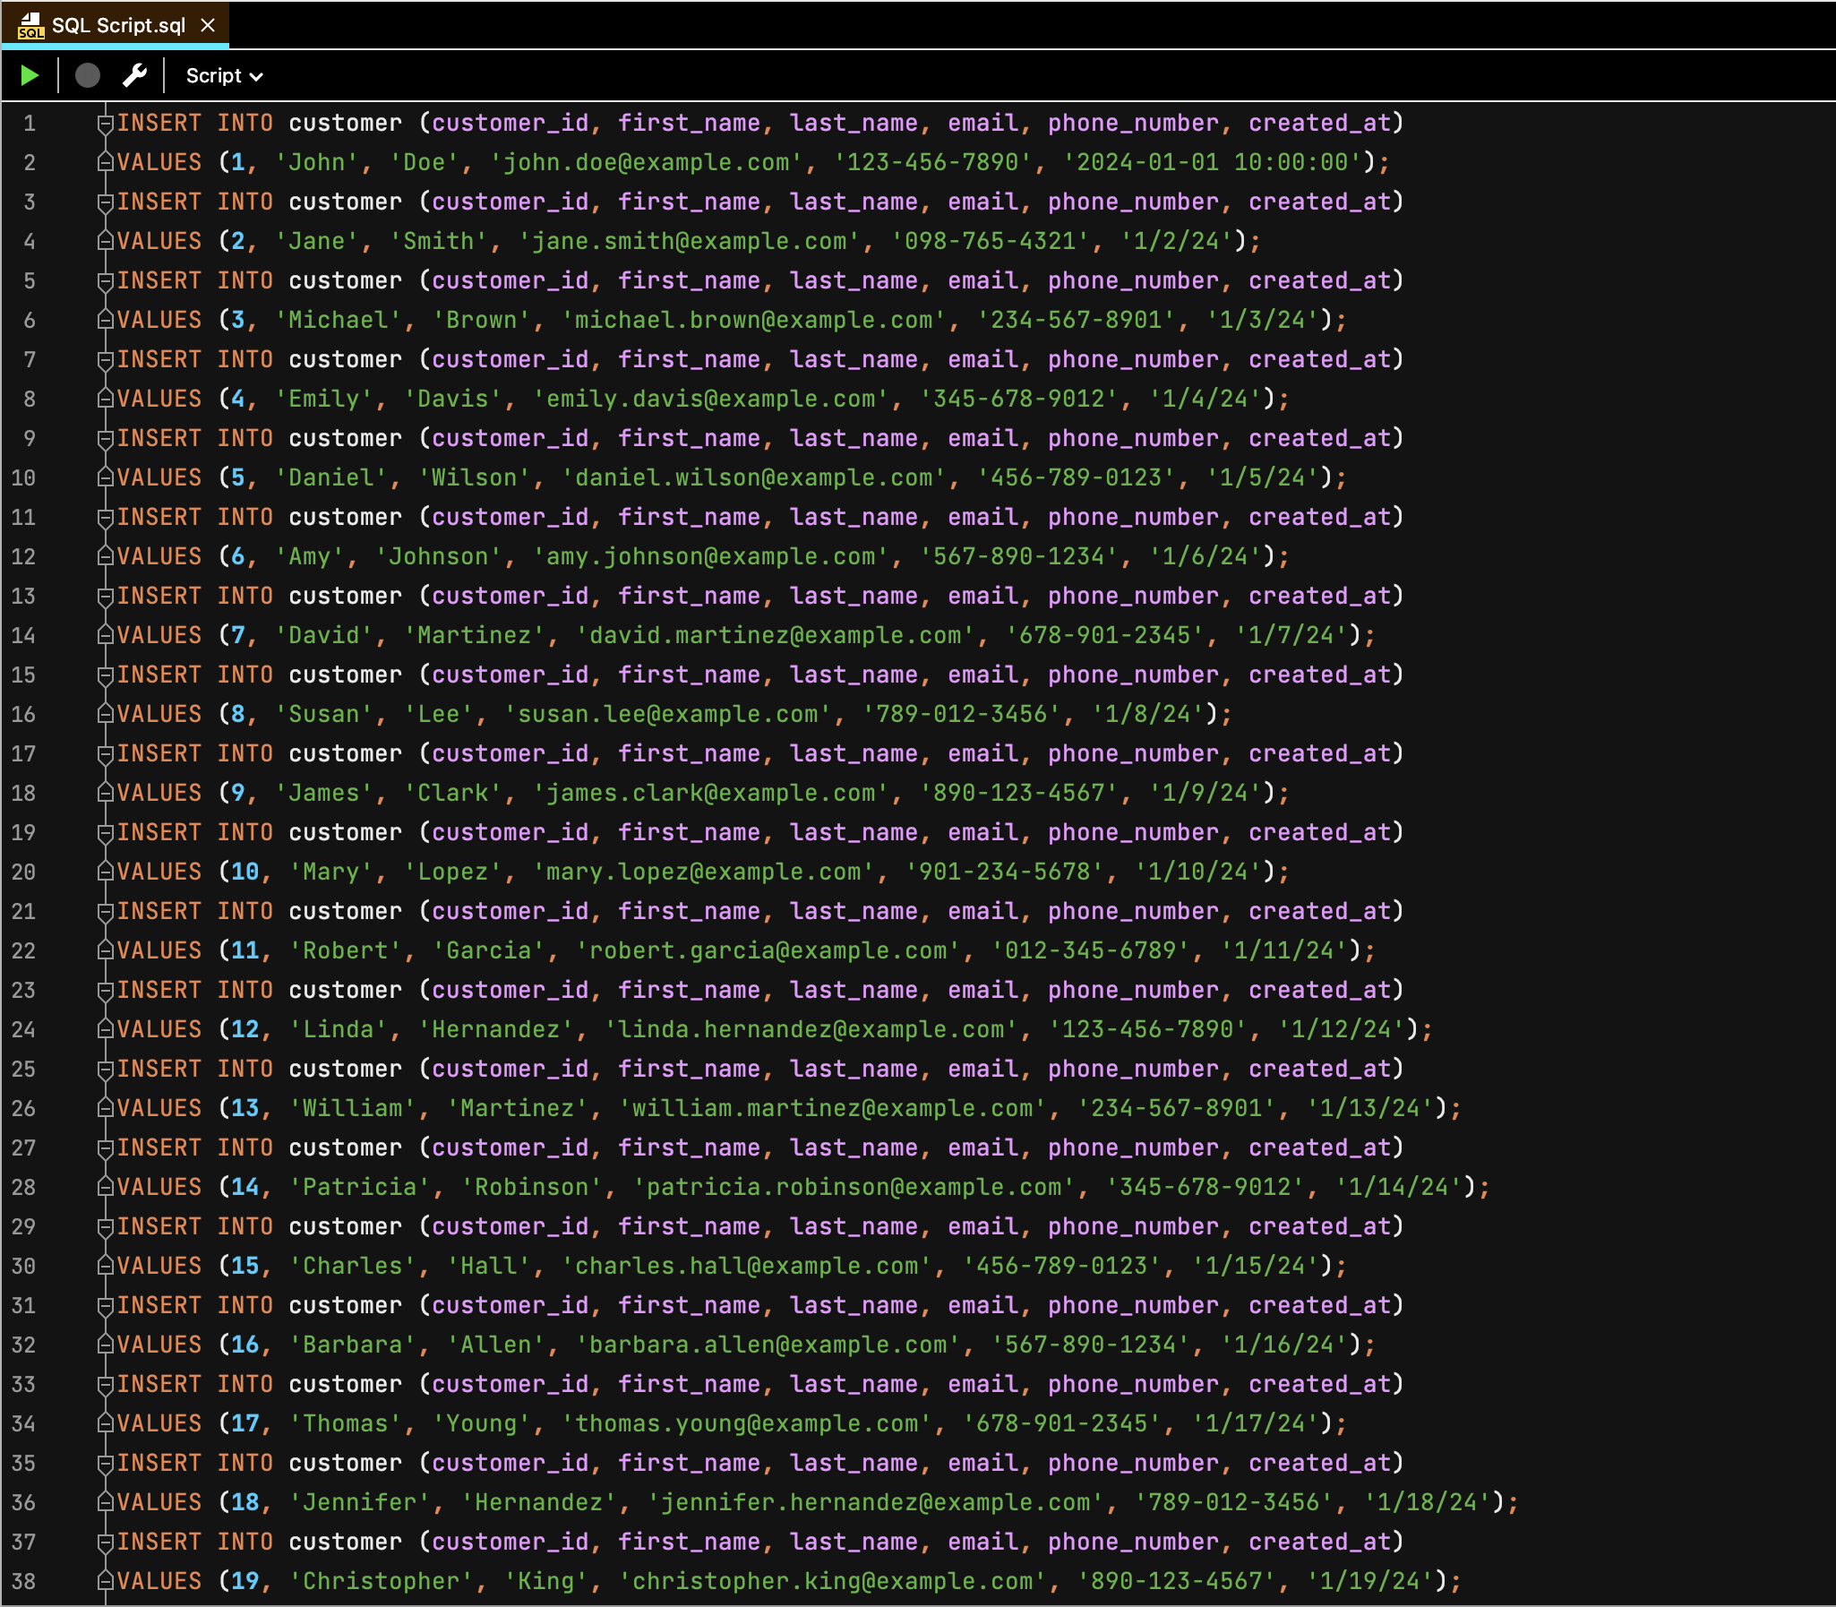Viewport: 1836px width, 1607px height.
Task: Click 'Johnson' last name on line 12
Action: [x=438, y=557]
